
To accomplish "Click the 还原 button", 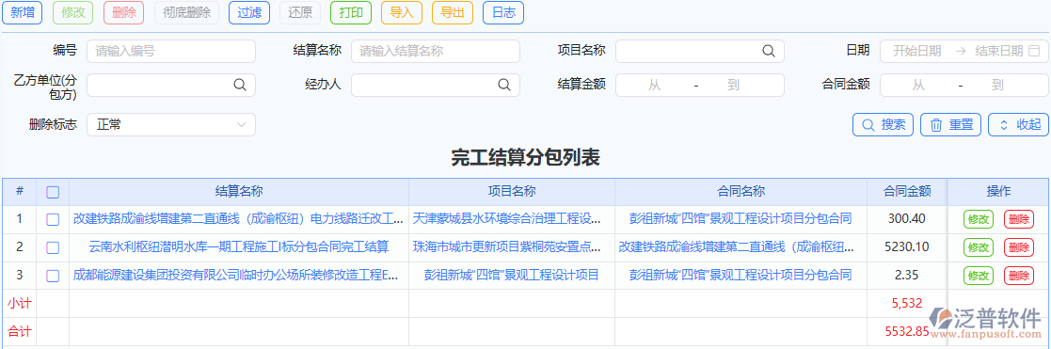I will (300, 13).
